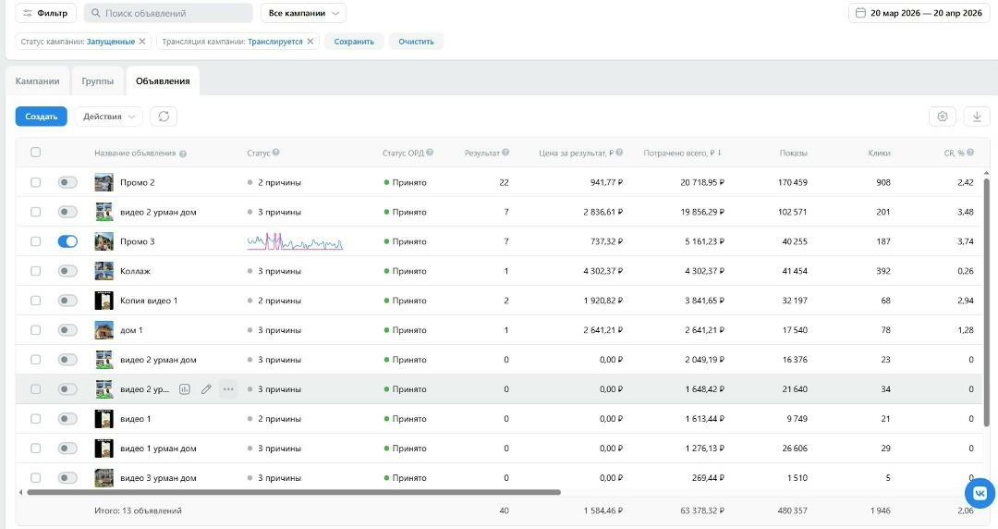Remove the Транслируется filter chip
This screenshot has height=529, width=998.
310,42
